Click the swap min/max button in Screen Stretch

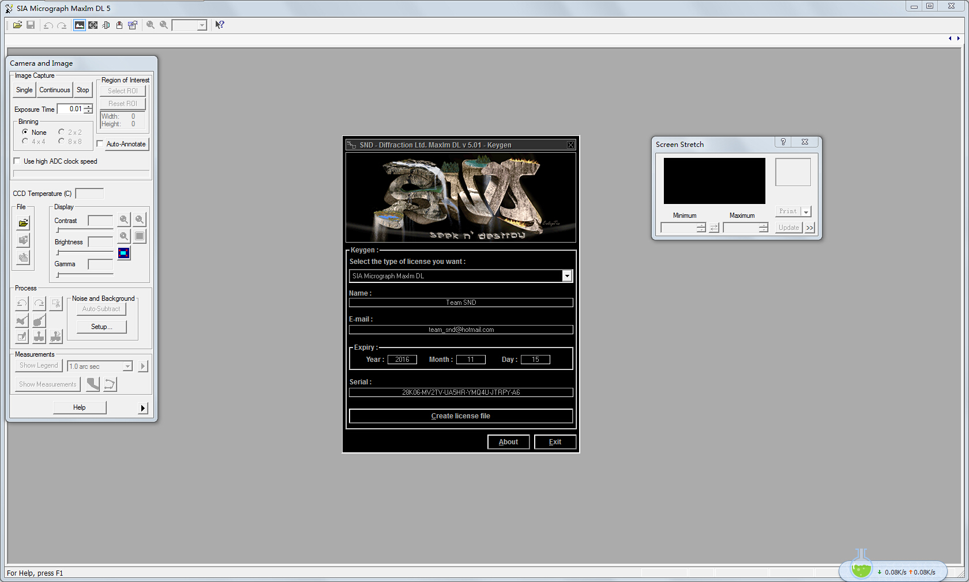tap(714, 228)
